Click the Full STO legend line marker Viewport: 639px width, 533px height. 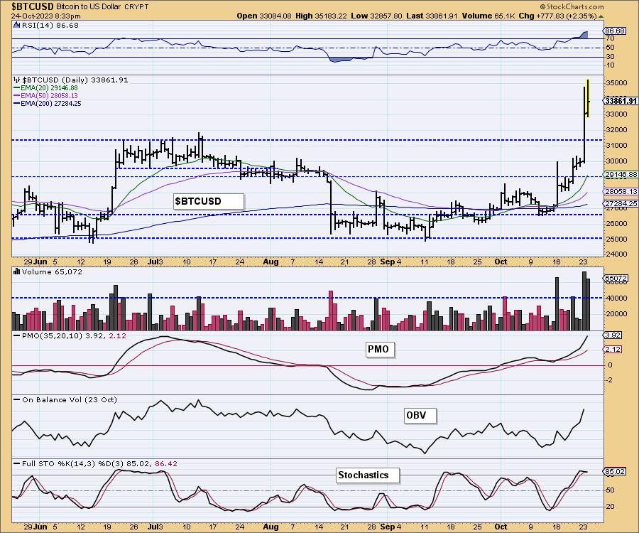pos(17,463)
